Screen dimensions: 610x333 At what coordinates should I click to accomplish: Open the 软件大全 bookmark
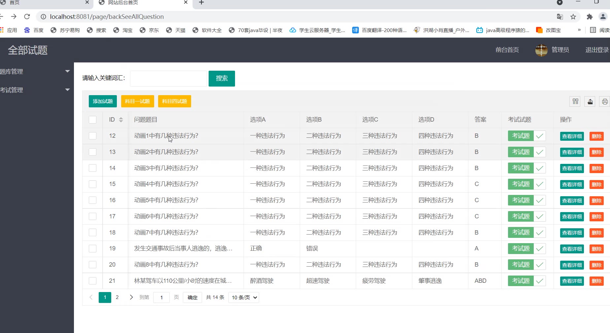[x=207, y=30]
